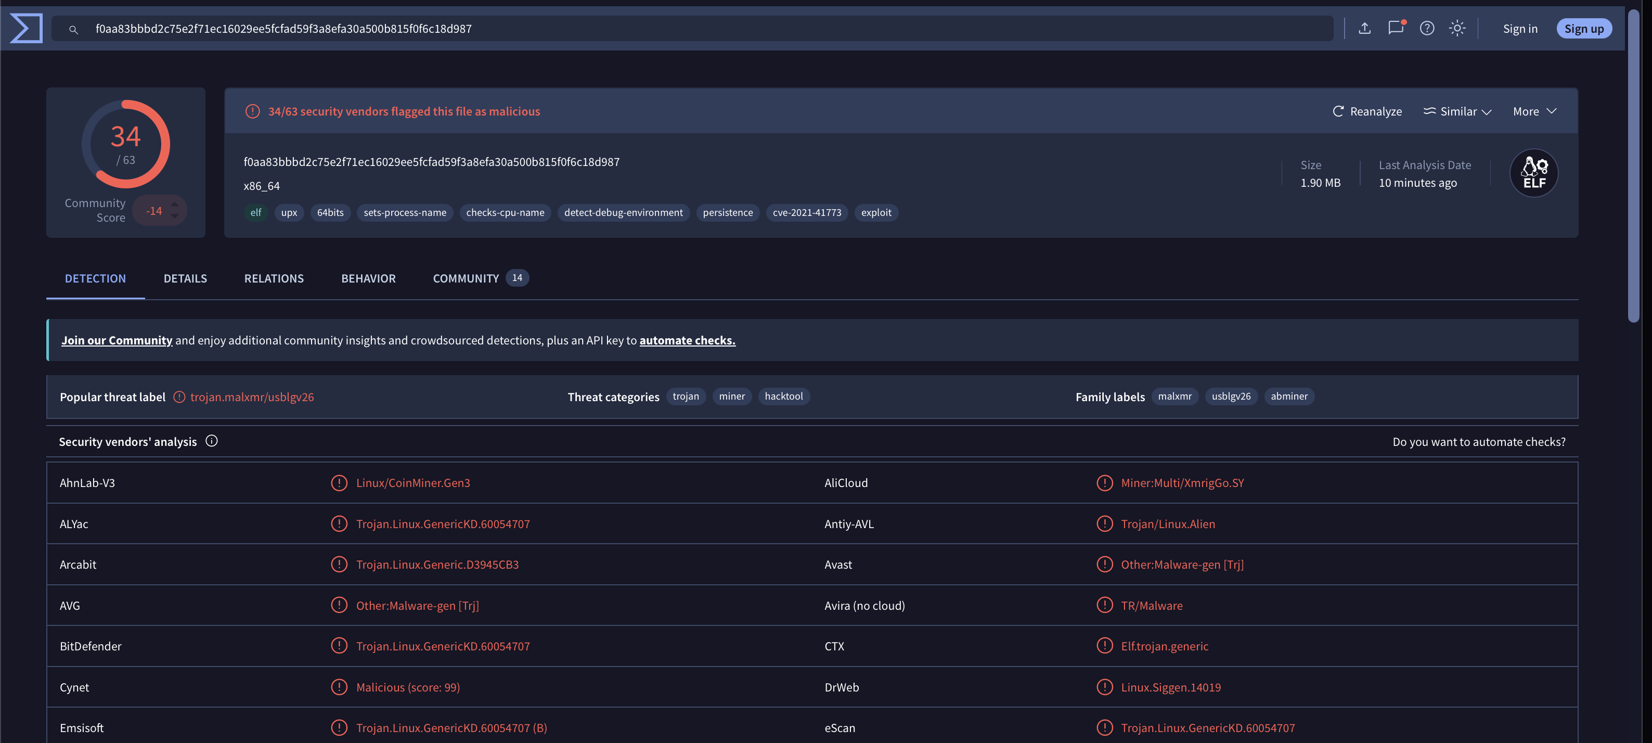1652x743 pixels.
Task: Click the Sign in link
Action: [1520, 28]
